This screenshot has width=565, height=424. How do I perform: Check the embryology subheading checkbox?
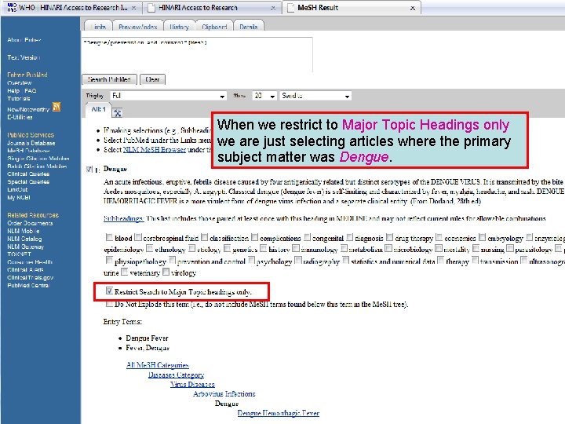tap(482, 237)
